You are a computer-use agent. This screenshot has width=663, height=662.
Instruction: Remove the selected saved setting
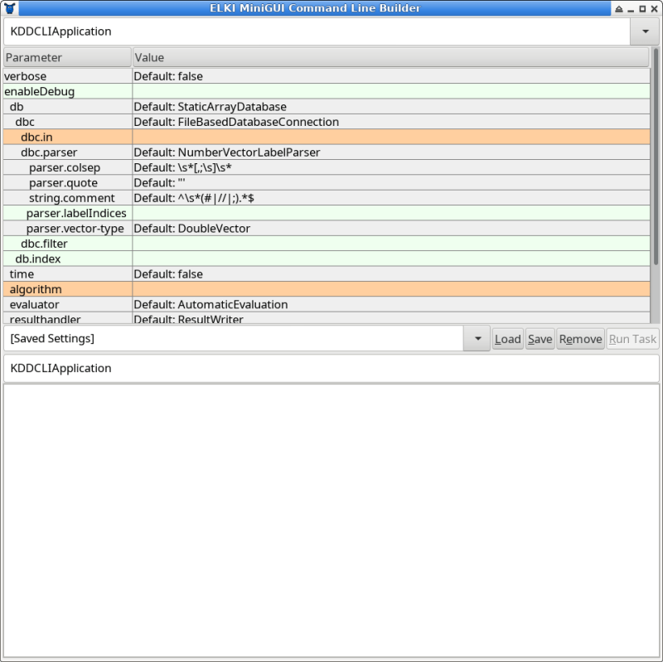coord(580,338)
